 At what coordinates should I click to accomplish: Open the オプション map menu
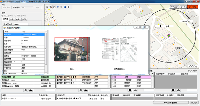tap(174, 7)
